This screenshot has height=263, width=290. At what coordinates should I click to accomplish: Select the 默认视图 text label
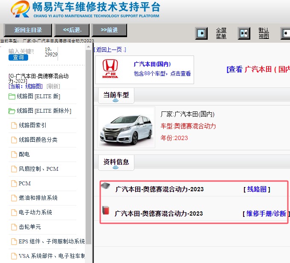[x=264, y=33]
